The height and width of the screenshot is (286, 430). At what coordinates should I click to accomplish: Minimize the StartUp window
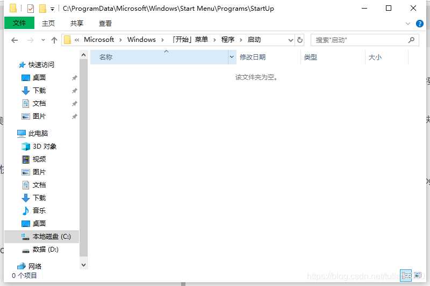364,8
